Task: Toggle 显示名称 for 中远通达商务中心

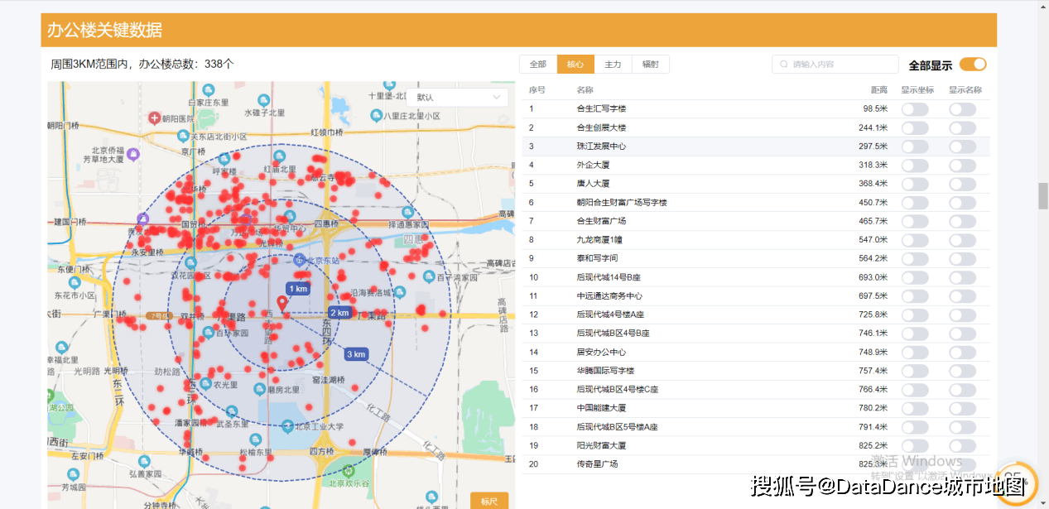Action: click(x=963, y=296)
